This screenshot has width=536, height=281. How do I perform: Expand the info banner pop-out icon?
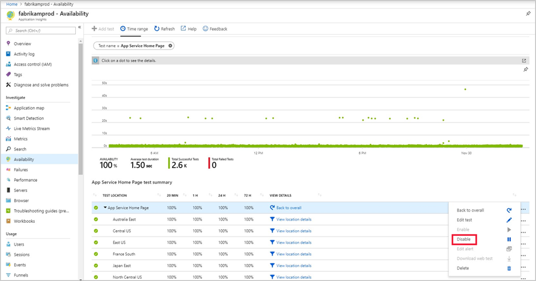pos(524,60)
